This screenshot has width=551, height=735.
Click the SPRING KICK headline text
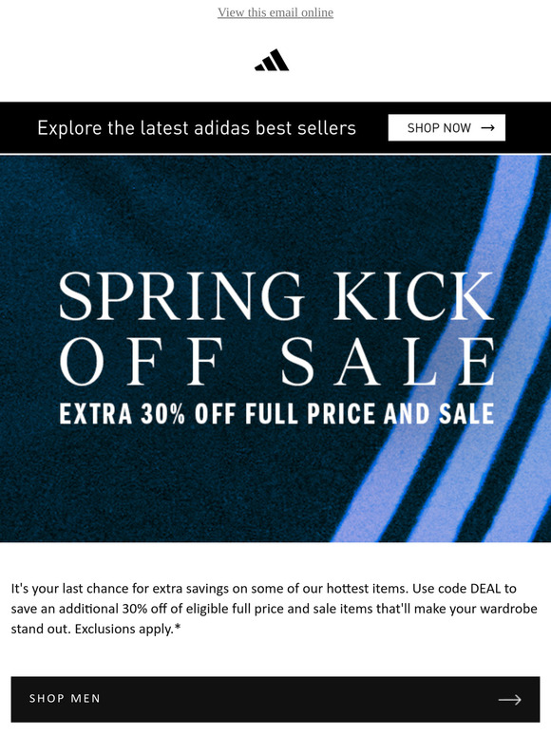click(276, 296)
